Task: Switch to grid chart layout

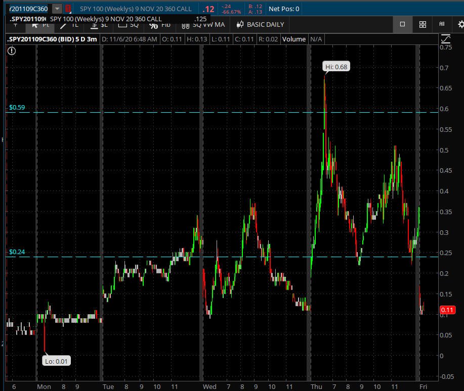Action: 423,24
